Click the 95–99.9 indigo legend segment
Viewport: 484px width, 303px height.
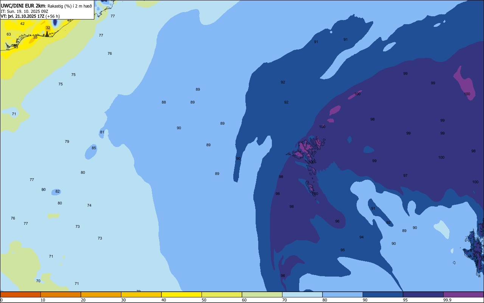[x=423, y=294]
